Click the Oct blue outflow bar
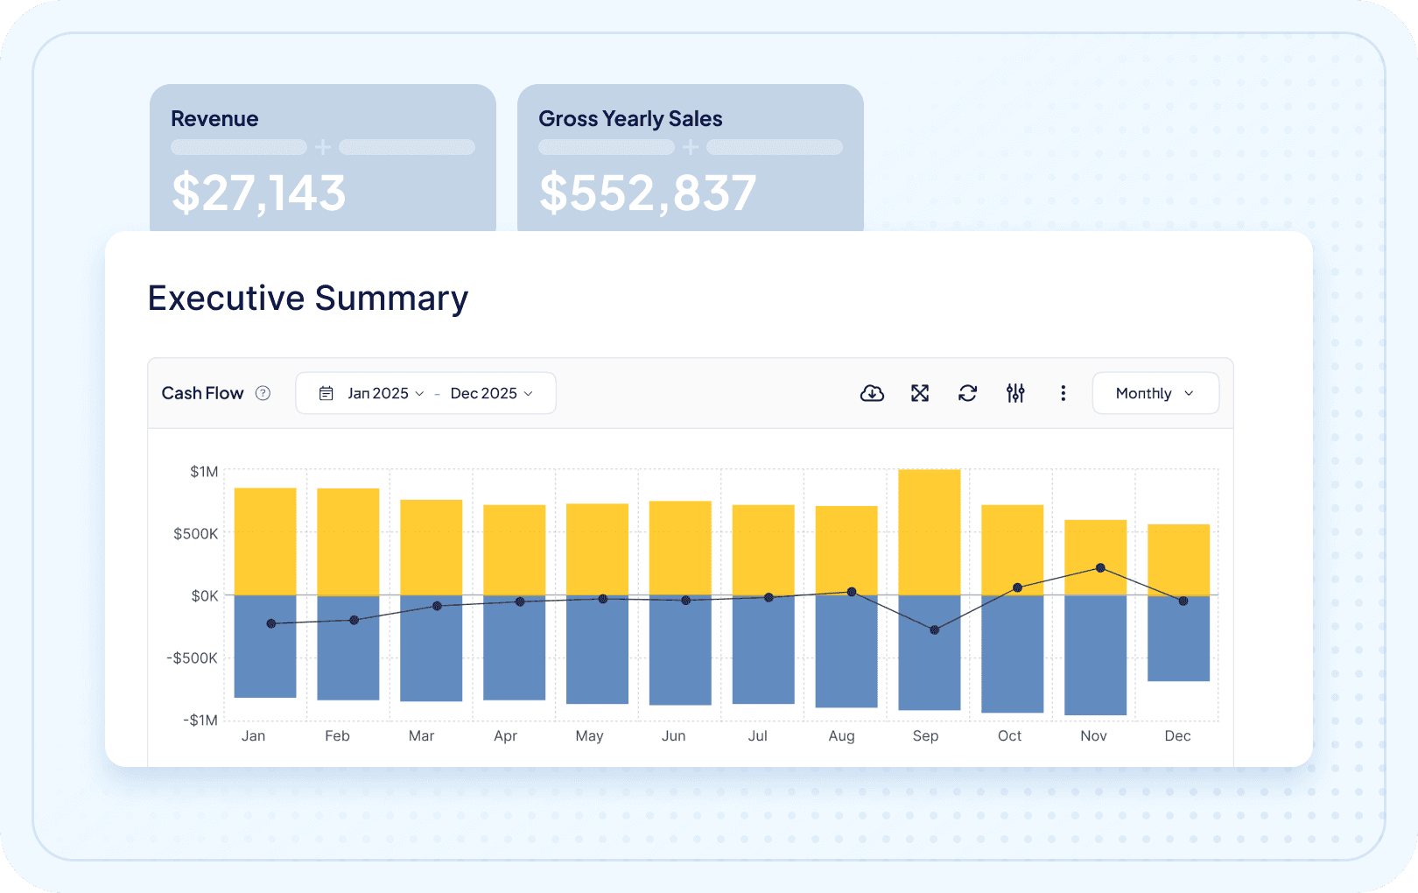Screen dimensions: 1418x893 pyautogui.click(x=1013, y=654)
